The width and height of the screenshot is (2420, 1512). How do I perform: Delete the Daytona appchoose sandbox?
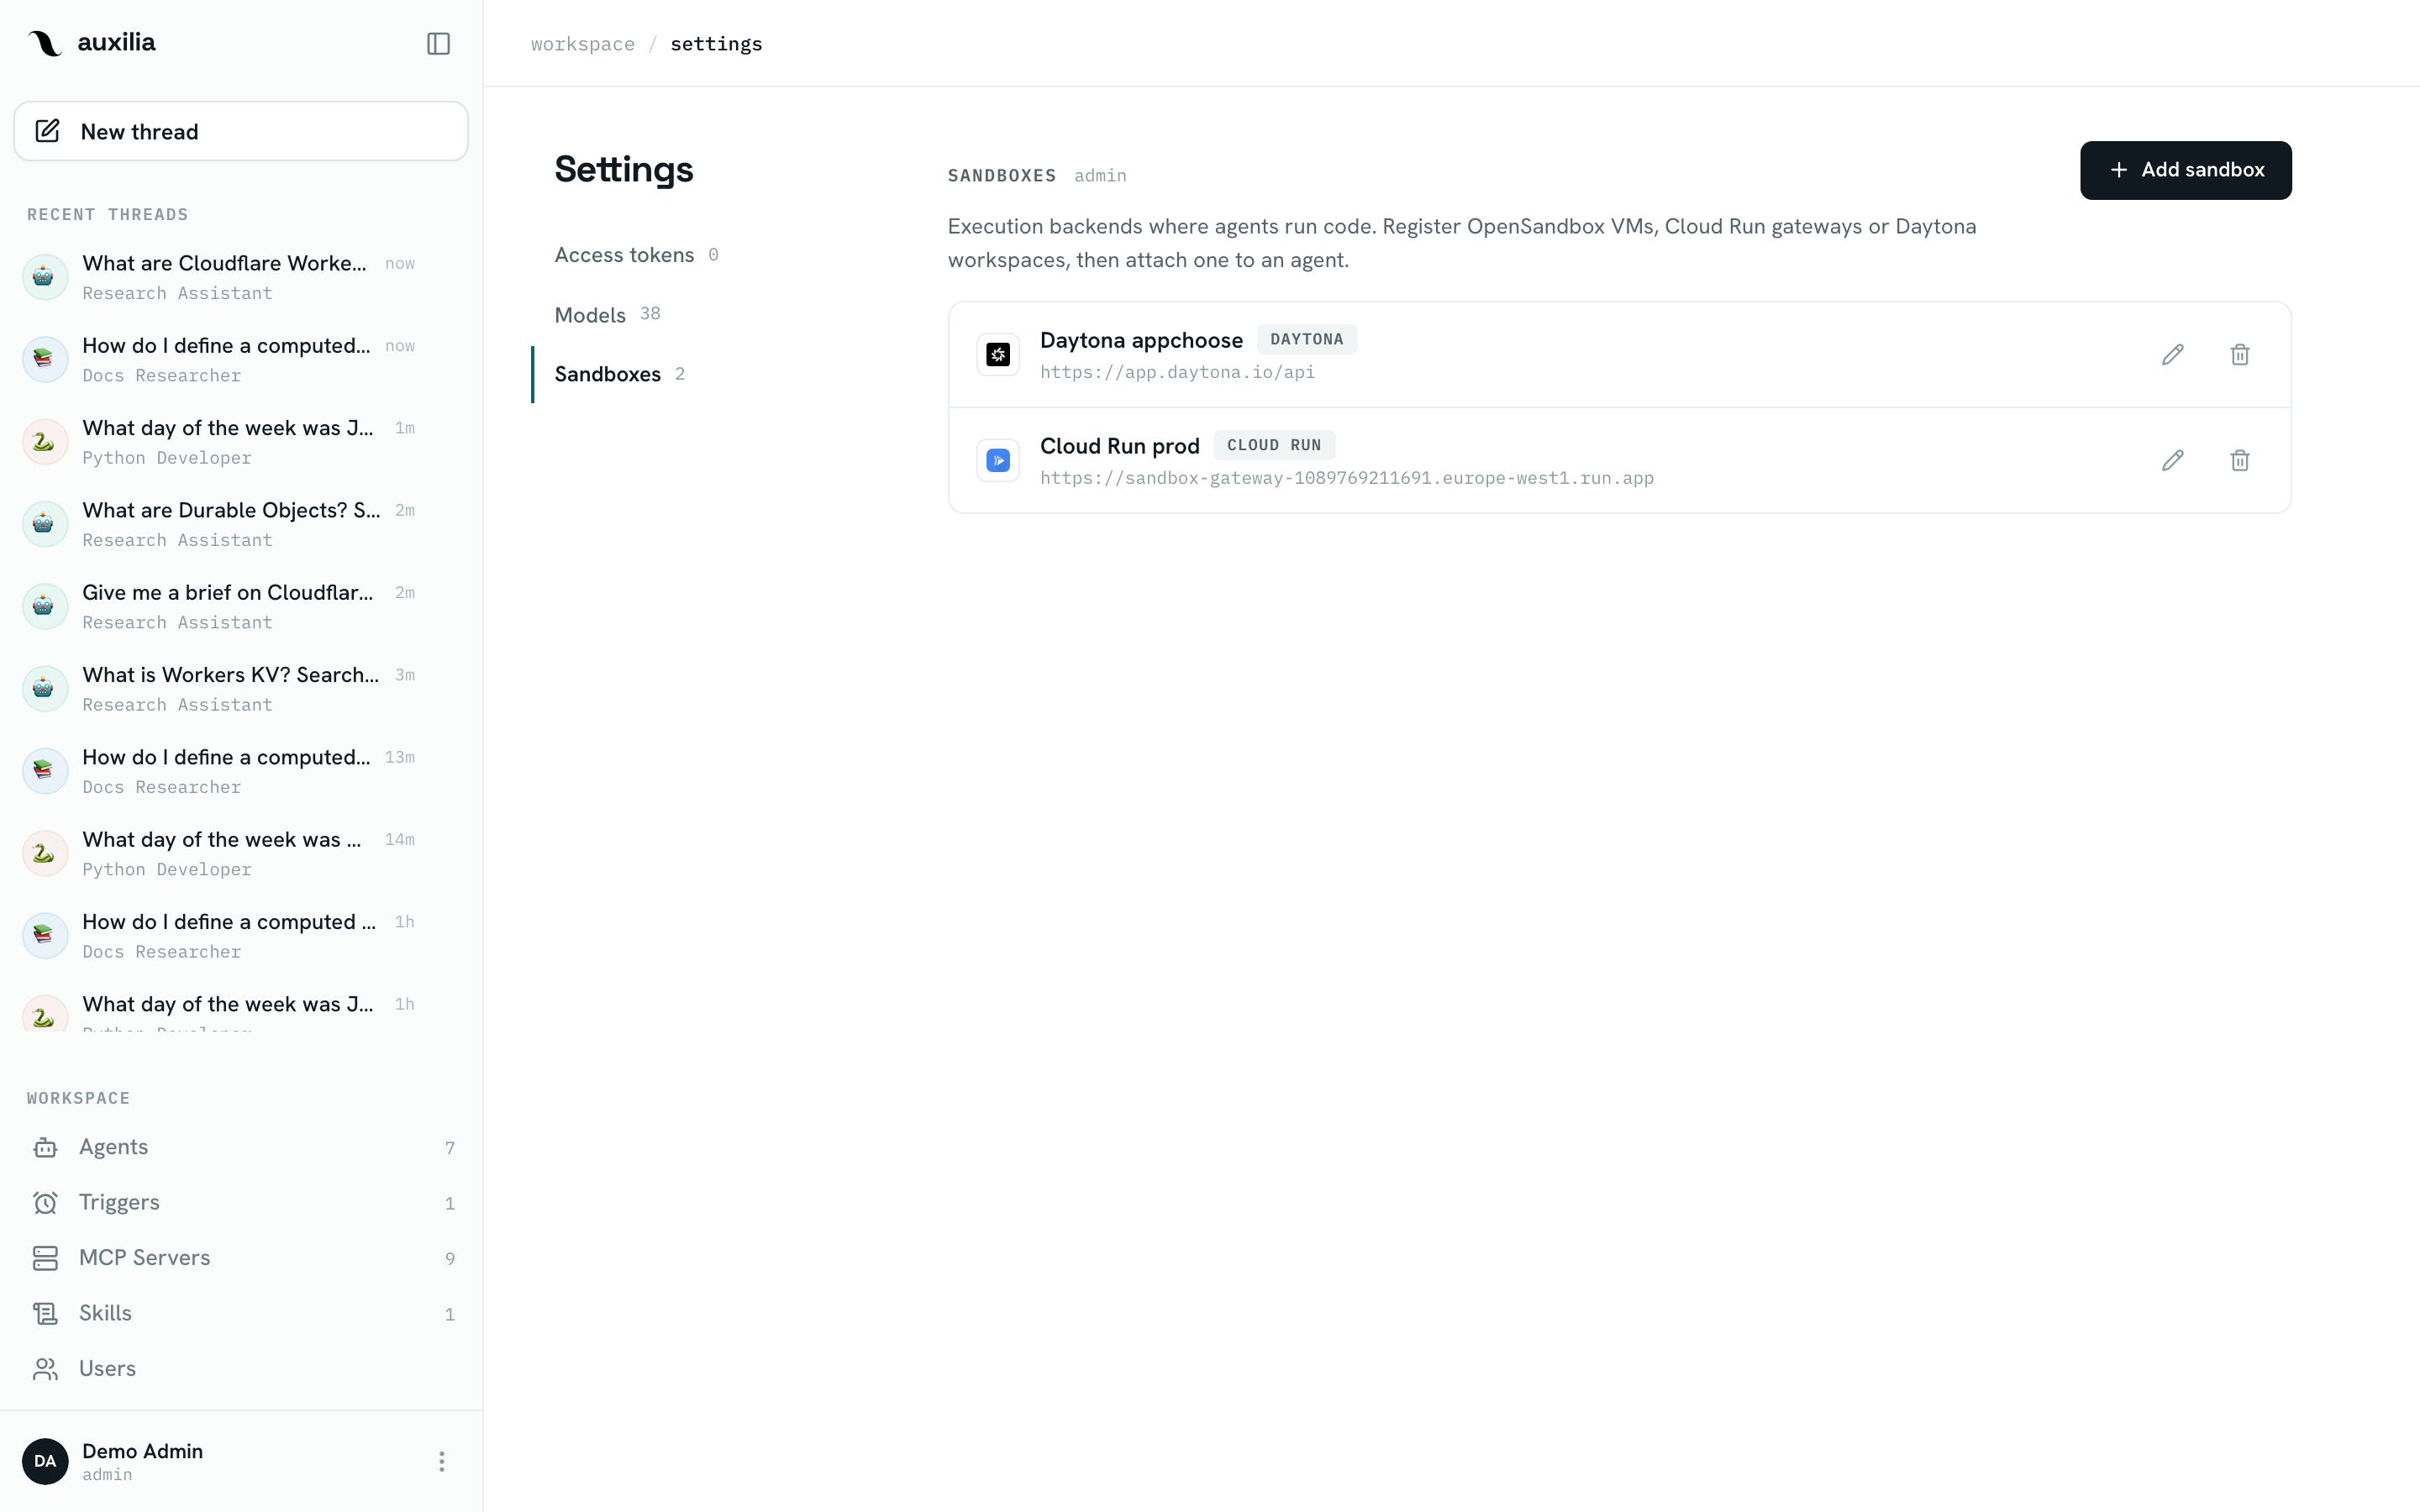tap(2240, 355)
